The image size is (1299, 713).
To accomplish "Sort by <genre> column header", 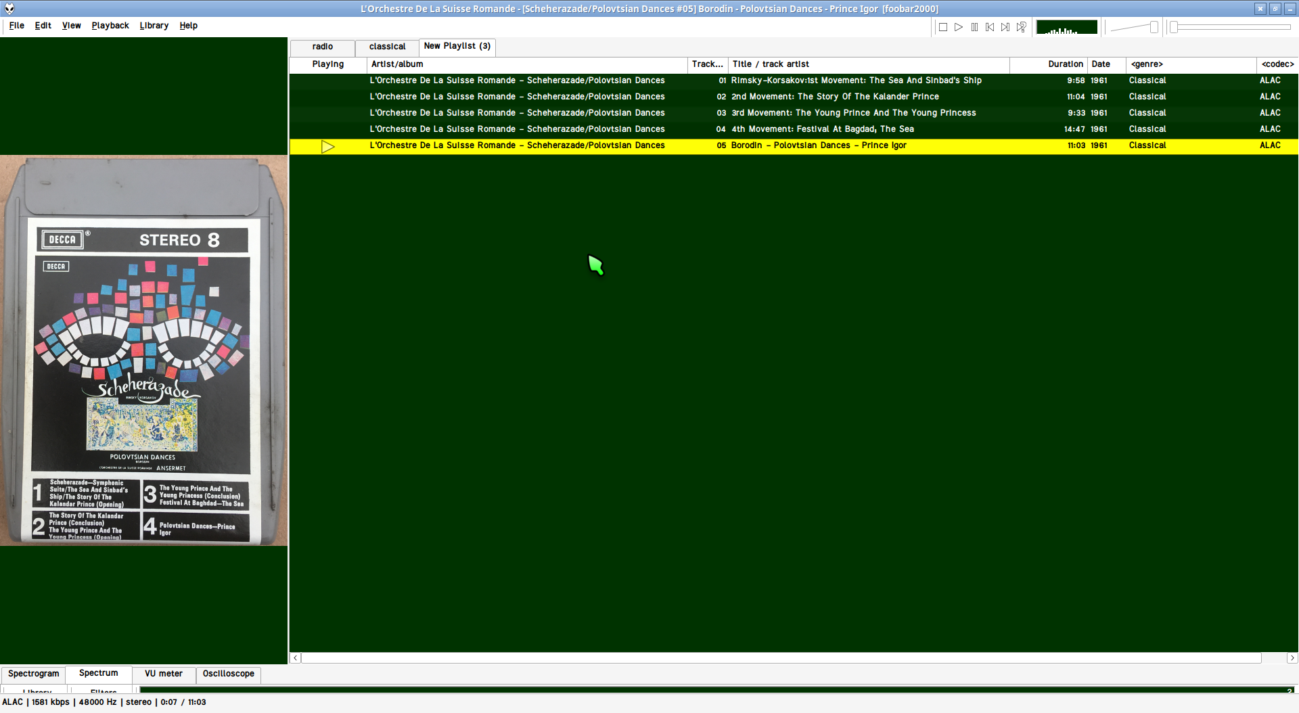I will [x=1191, y=64].
